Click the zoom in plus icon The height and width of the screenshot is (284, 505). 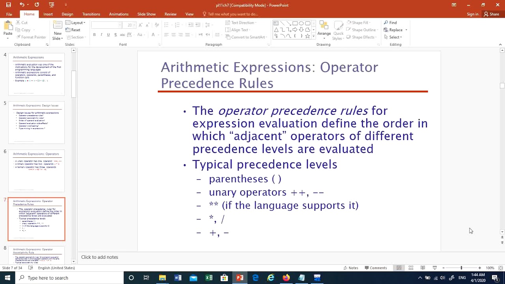[480, 268]
